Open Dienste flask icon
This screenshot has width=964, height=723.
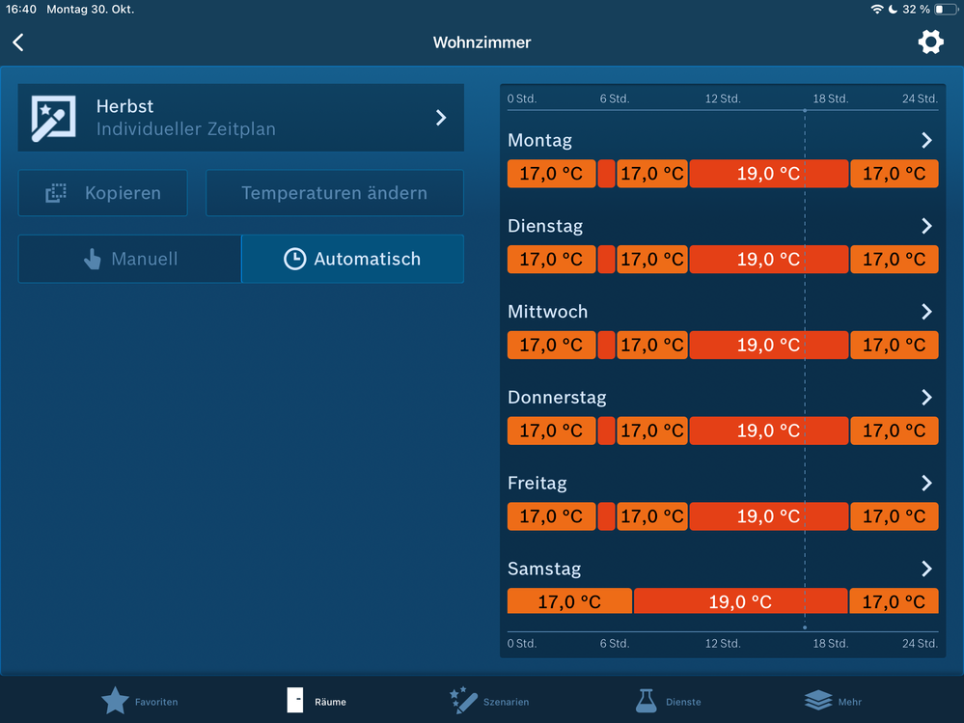646,701
